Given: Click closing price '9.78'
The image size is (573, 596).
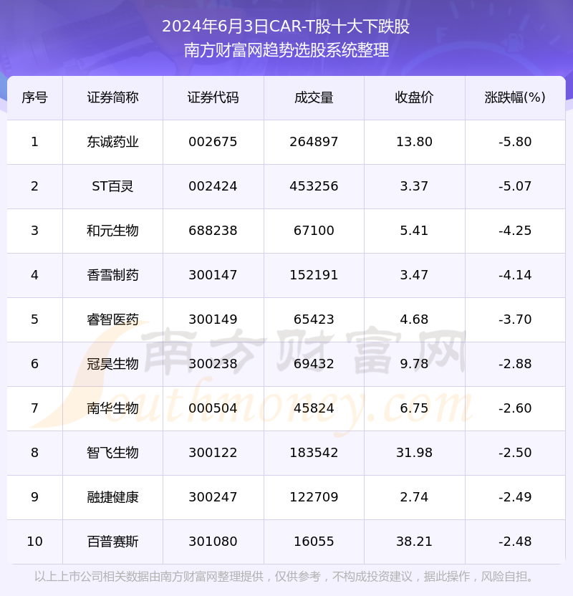Looking at the screenshot, I should click(x=414, y=364).
